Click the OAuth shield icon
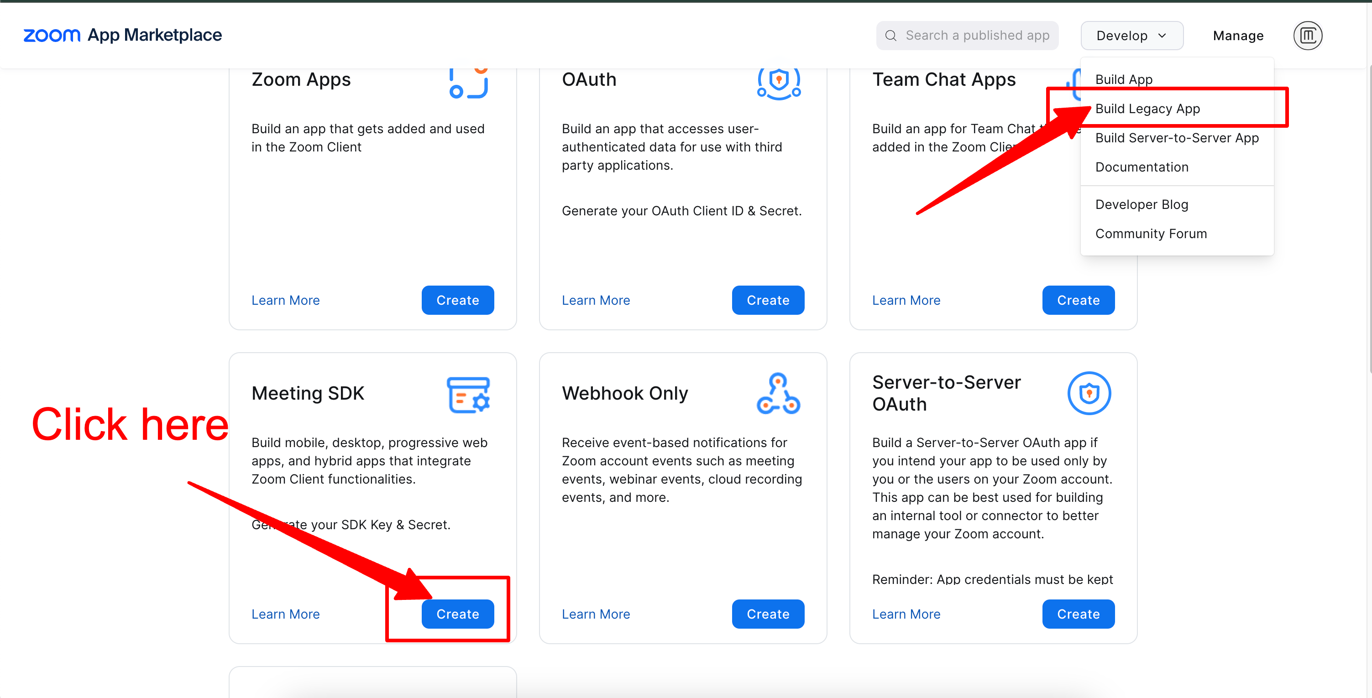The width and height of the screenshot is (1372, 698). pyautogui.click(x=779, y=83)
